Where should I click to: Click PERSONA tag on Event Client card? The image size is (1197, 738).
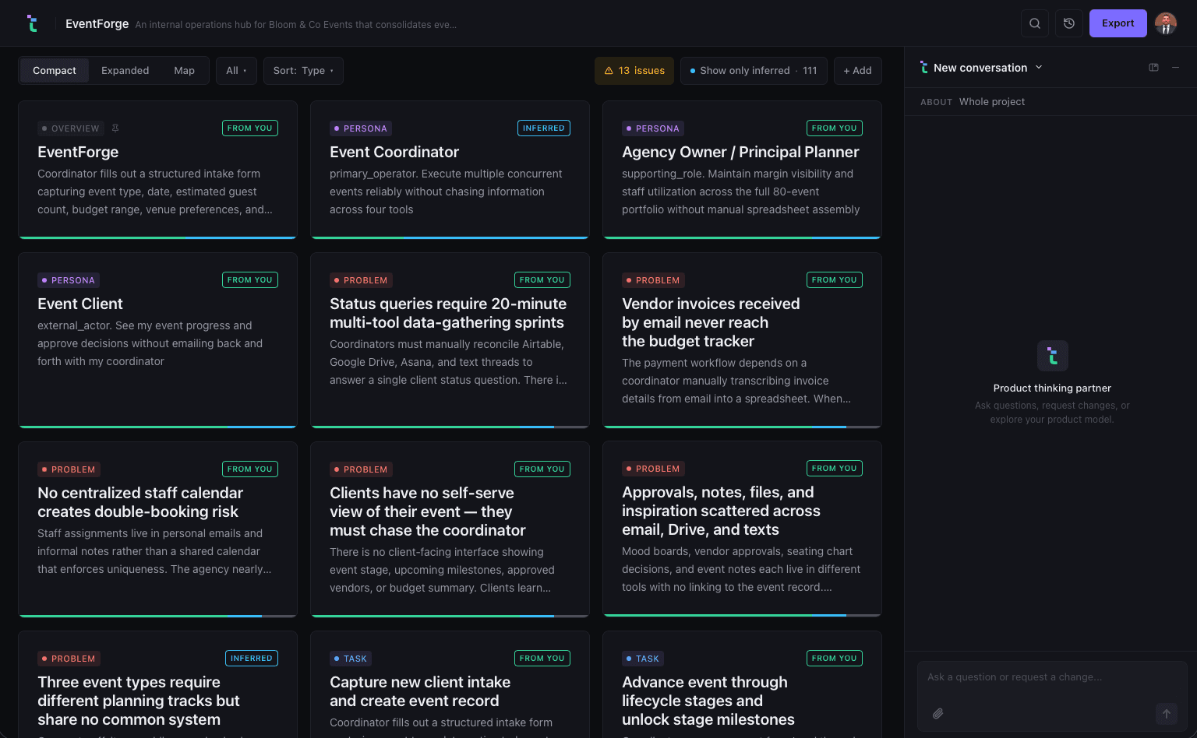(x=69, y=280)
